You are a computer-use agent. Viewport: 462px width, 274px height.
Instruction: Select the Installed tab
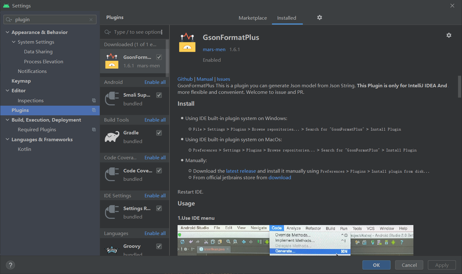point(287,18)
